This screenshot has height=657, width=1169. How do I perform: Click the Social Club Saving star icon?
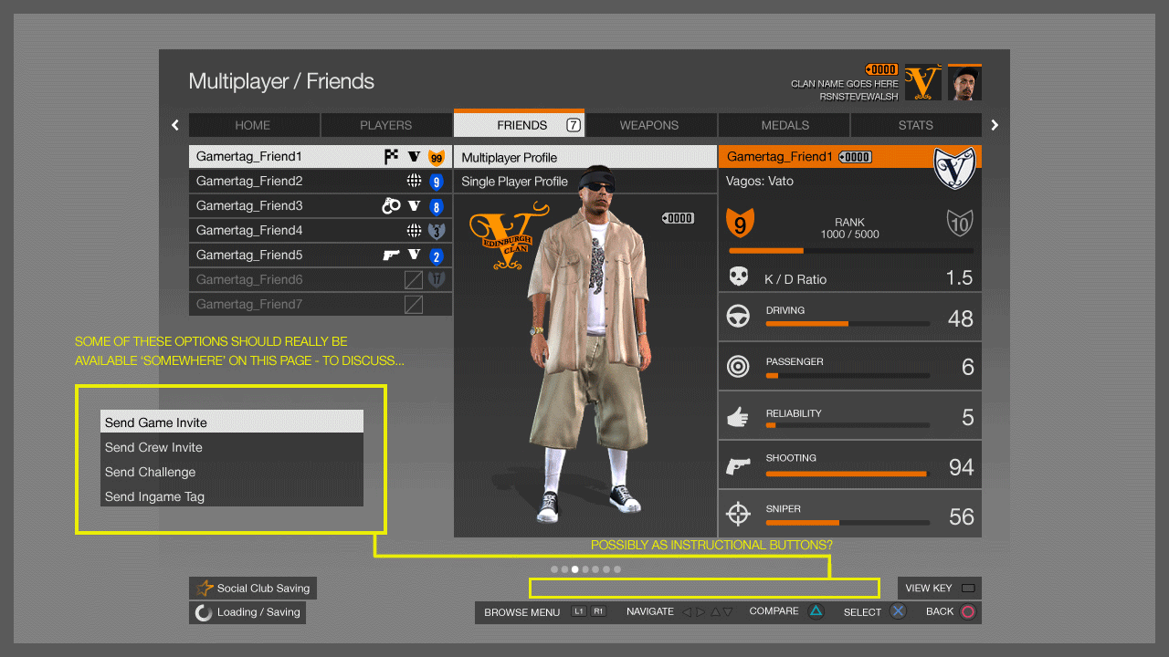pos(205,589)
